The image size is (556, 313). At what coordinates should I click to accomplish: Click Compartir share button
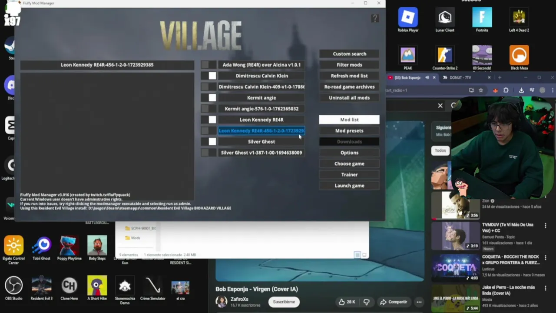pos(394,302)
